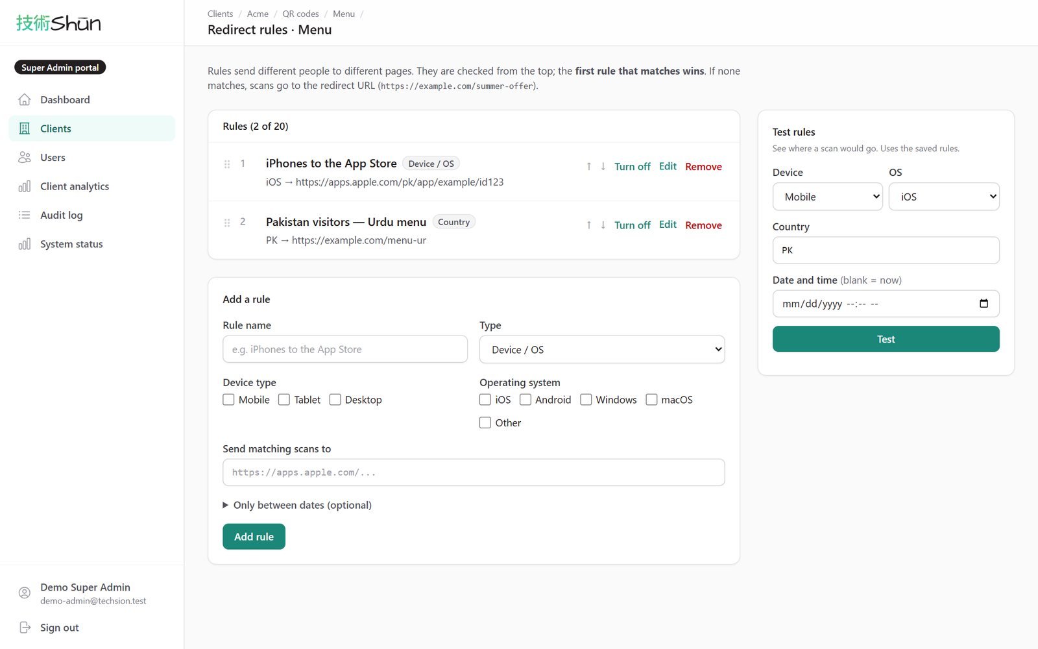Run the Test button
Viewport: 1038px width, 649px height.
[x=886, y=339]
